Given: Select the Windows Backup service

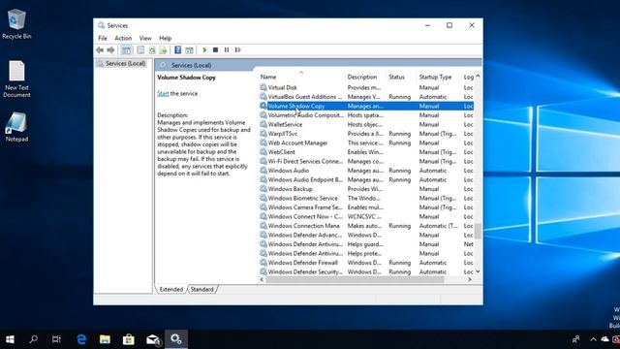Looking at the screenshot, I should pos(366,189).
